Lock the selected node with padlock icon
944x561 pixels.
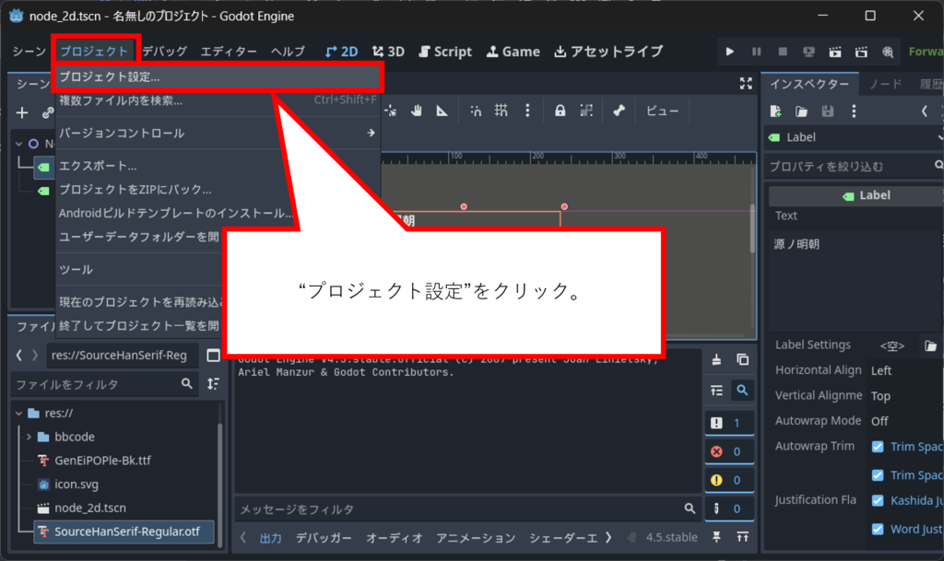click(560, 111)
